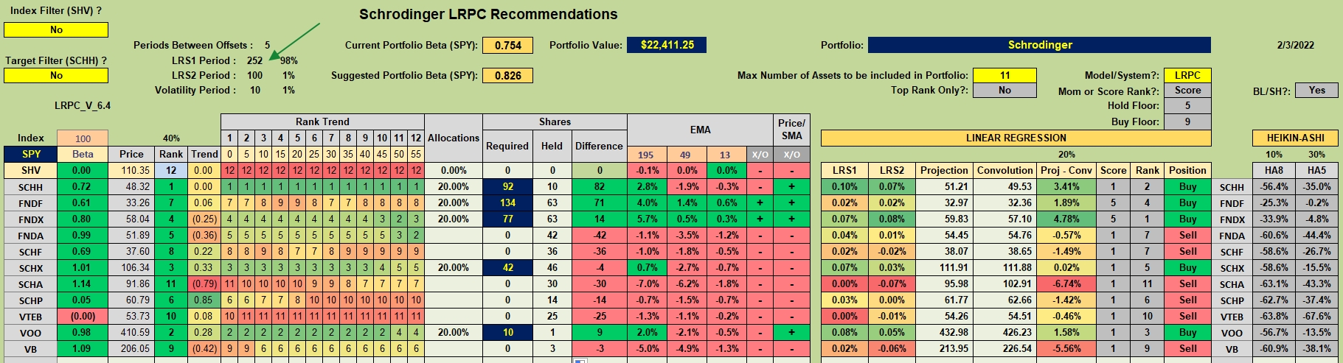
Task: Select the Hold Floor value 5
Action: coord(1187,105)
